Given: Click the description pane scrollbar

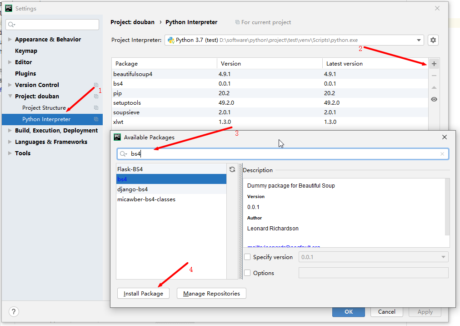Looking at the screenshot, I should (x=447, y=207).
